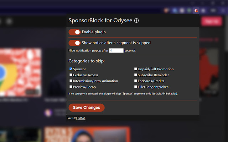
Task: Open the Github link
Action: point(81,118)
